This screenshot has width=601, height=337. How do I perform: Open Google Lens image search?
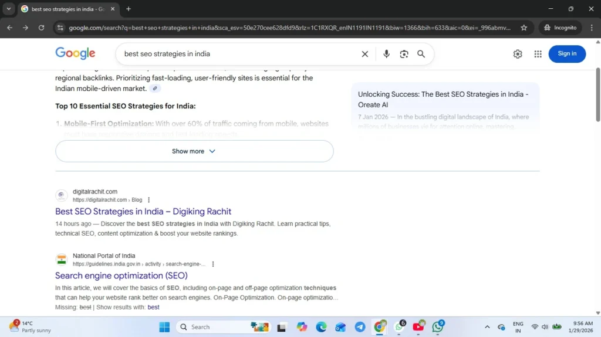click(404, 54)
